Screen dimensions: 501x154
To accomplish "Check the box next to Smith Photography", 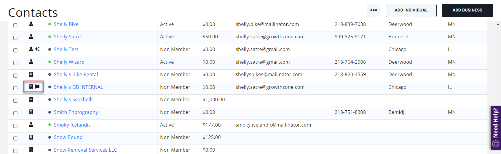I will 15,113.
